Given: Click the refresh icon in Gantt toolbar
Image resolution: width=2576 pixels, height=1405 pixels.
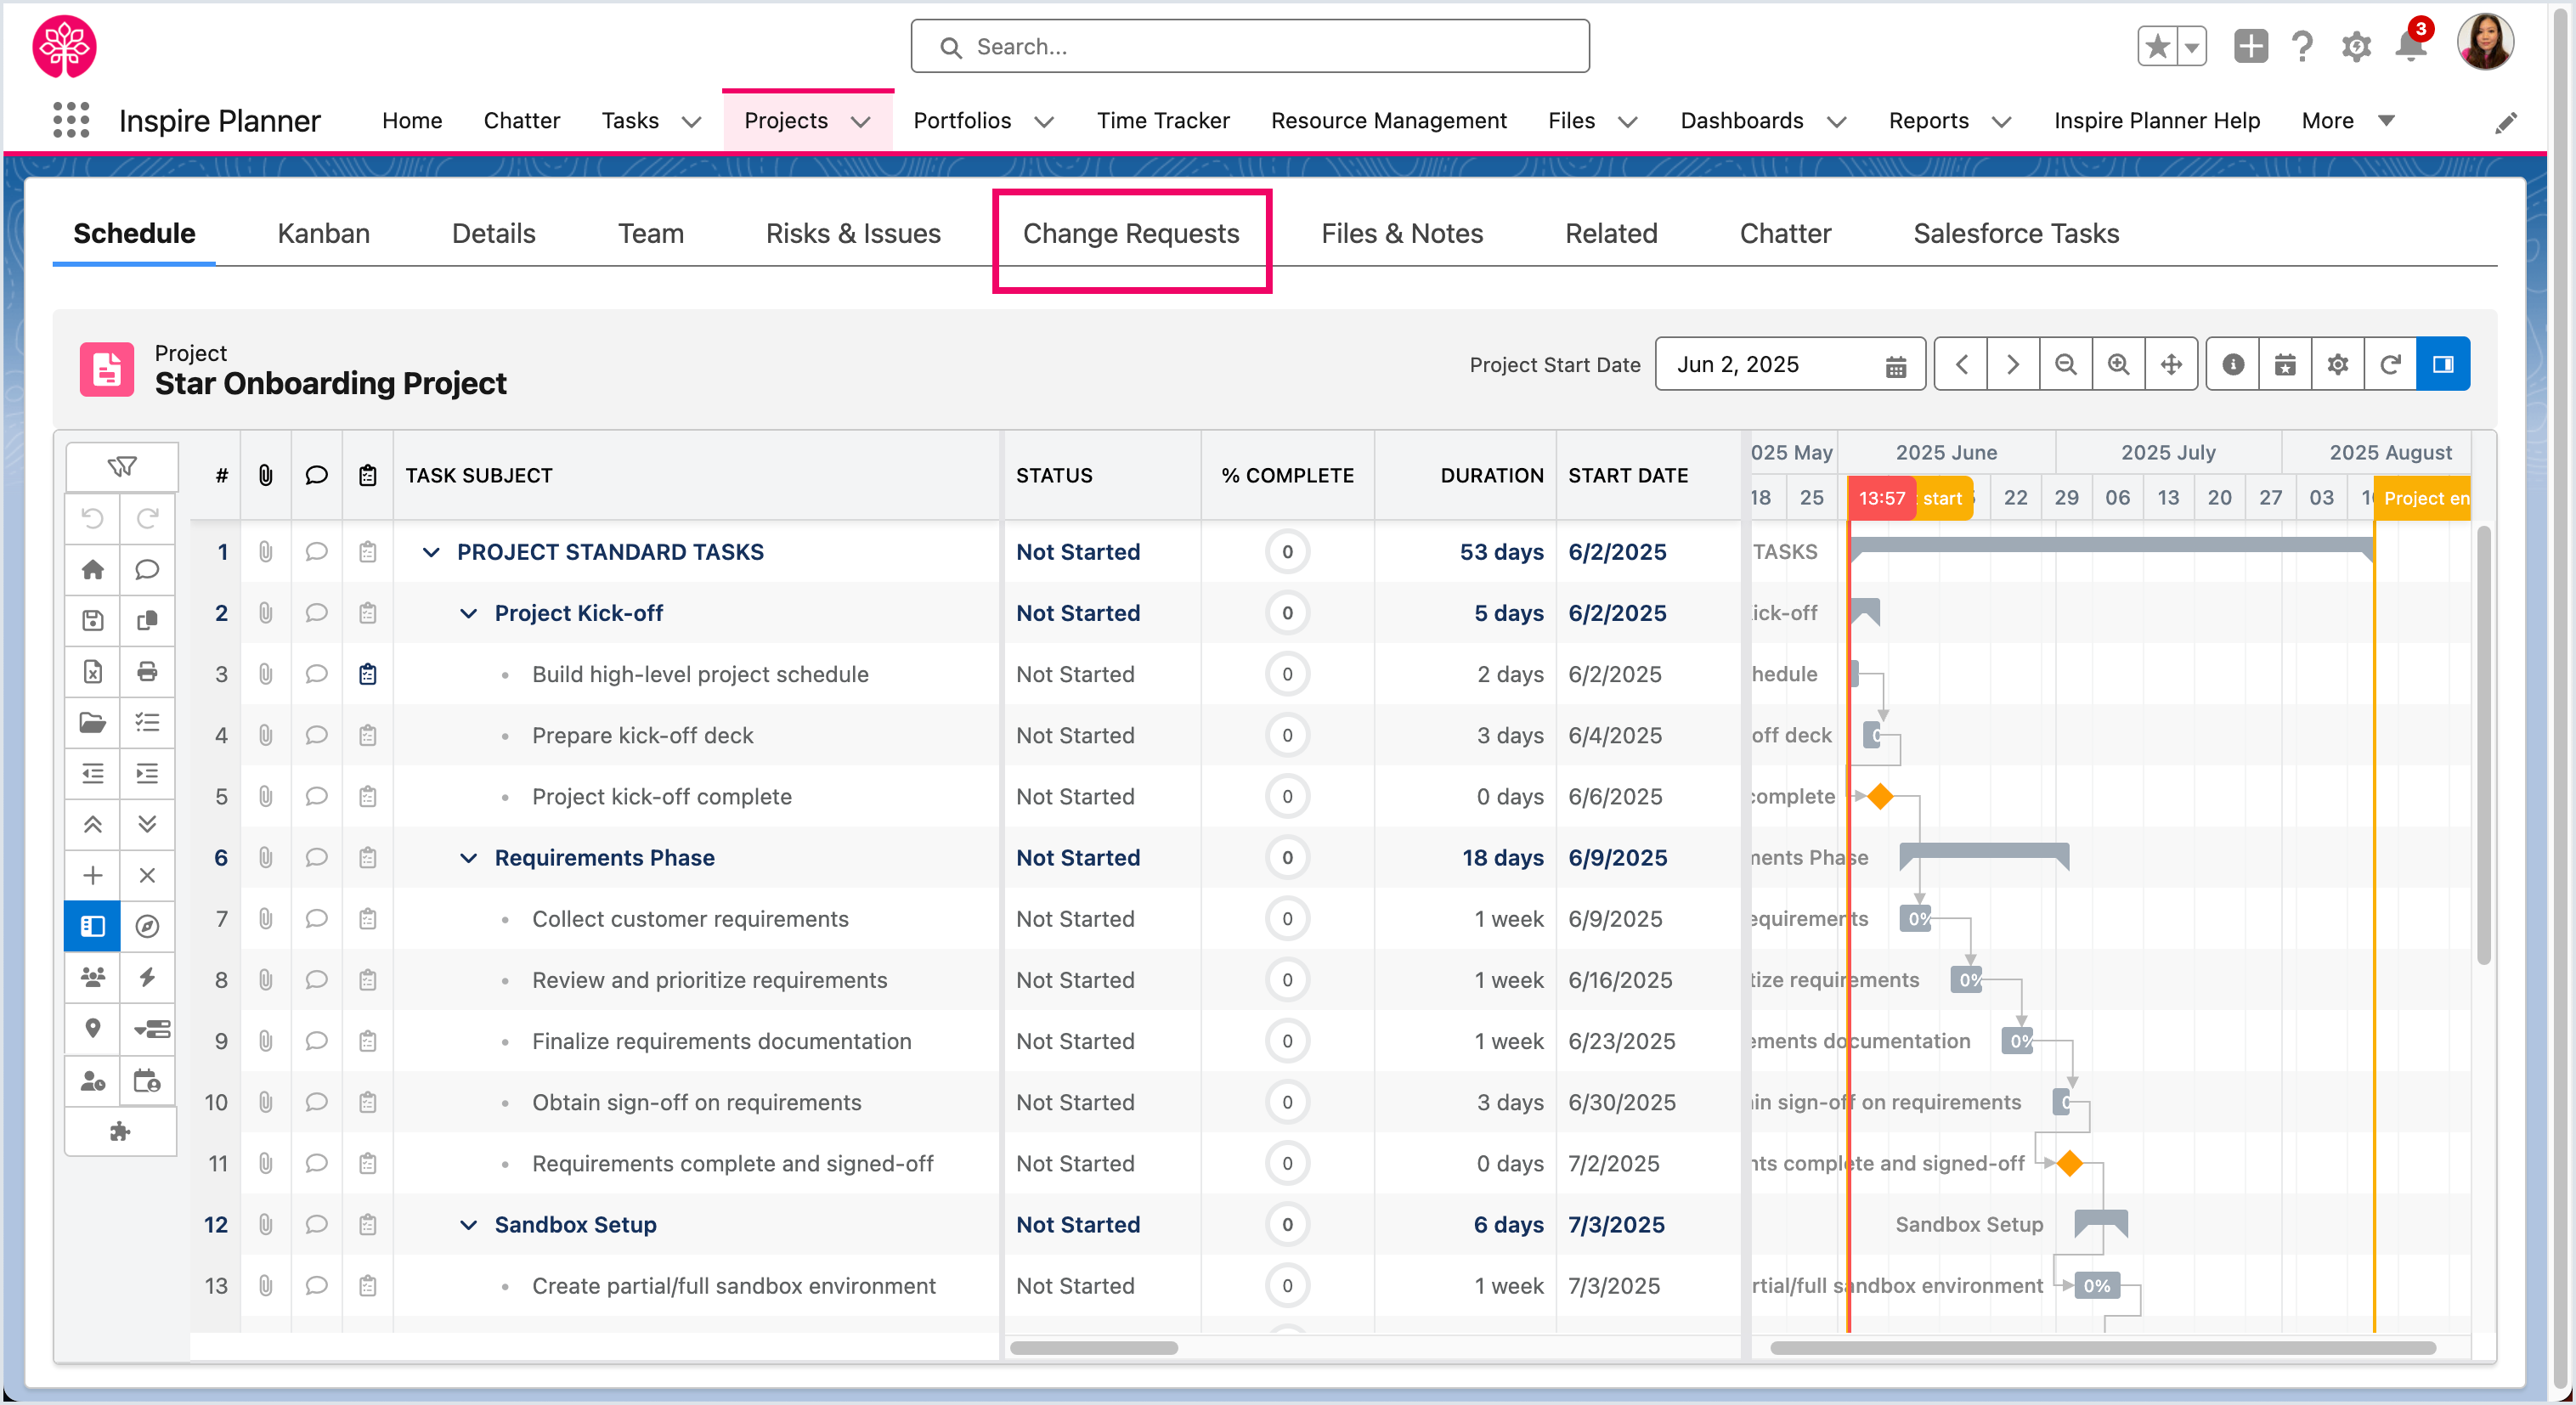Looking at the screenshot, I should (x=2390, y=364).
